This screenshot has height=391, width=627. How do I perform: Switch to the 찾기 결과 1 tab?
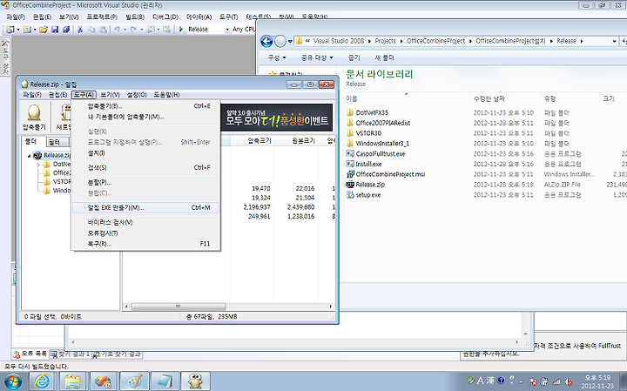(x=71, y=354)
